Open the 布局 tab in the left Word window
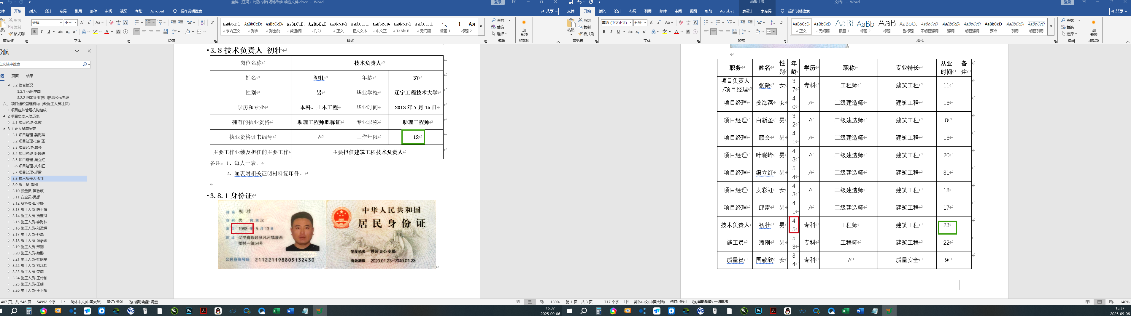The image size is (1131, 316). [63, 11]
